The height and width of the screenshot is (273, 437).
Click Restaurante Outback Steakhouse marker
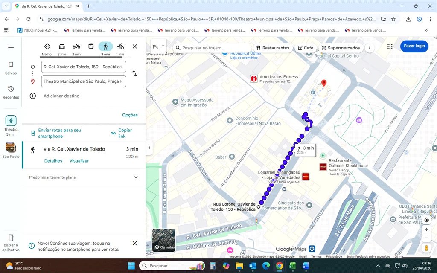click(x=323, y=167)
